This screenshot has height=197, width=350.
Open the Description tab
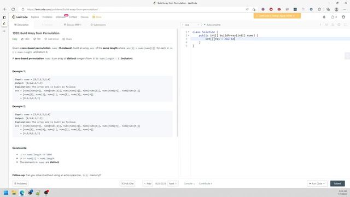coord(21,25)
